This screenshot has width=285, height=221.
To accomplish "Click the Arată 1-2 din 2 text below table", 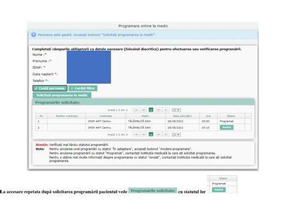I will (118, 135).
